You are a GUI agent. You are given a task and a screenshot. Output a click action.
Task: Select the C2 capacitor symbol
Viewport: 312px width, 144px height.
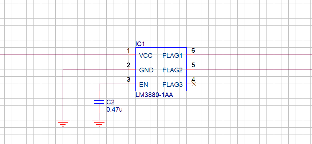(x=99, y=102)
